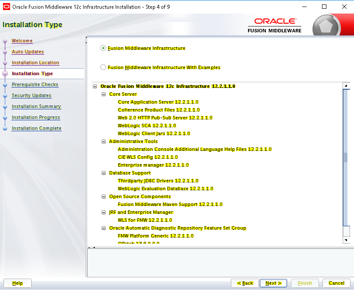This screenshot has width=354, height=290.
Task: Collapse the Administrative Tools tree node
Action: [104, 142]
